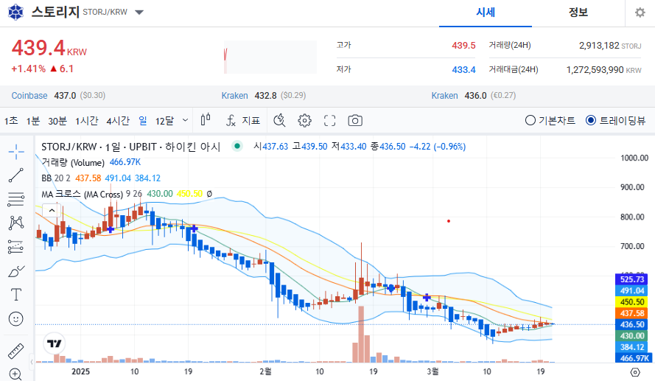Select the forecasting position tool
The width and height of the screenshot is (655, 381).
(16, 247)
